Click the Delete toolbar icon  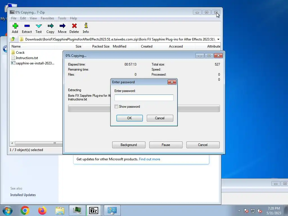pyautogui.click(x=74, y=28)
